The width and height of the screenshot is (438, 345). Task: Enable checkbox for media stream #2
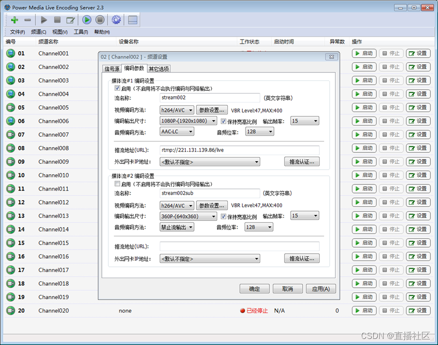[x=117, y=184]
